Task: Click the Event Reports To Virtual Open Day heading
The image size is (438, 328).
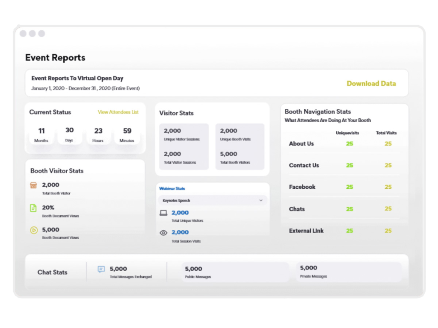Action: pyautogui.click(x=77, y=79)
